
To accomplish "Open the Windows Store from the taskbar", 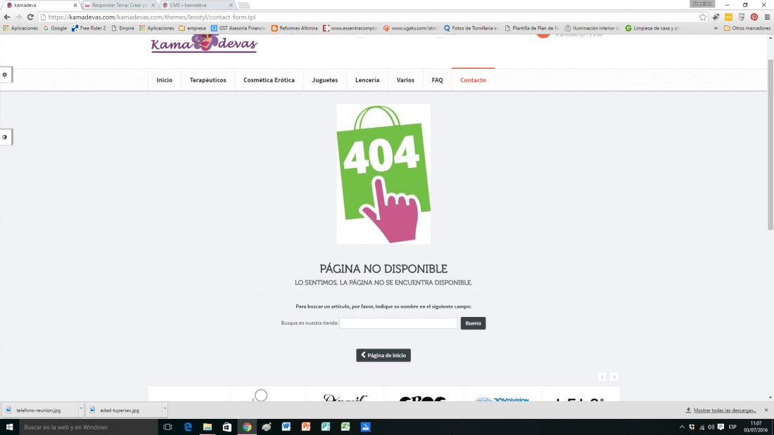I will click(x=227, y=427).
